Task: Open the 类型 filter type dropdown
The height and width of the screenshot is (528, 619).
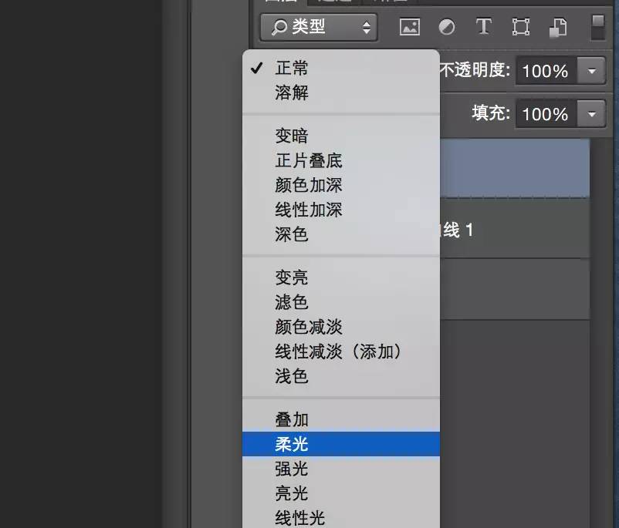Action: click(x=318, y=28)
